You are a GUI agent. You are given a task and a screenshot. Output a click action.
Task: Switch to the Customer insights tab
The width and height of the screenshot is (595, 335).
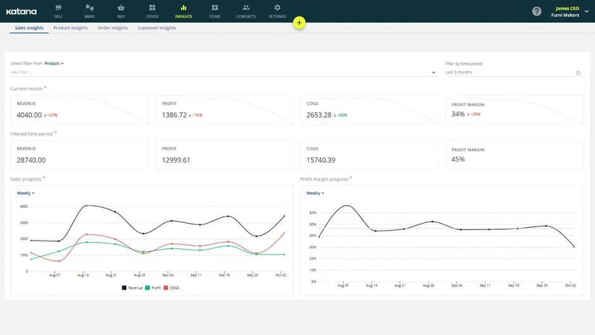pos(156,28)
